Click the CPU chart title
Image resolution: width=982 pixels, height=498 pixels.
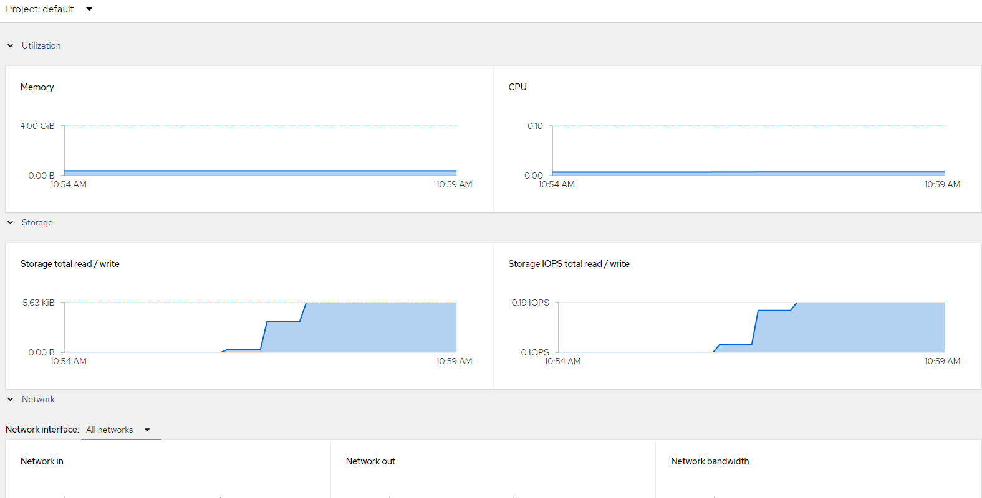pyautogui.click(x=517, y=87)
